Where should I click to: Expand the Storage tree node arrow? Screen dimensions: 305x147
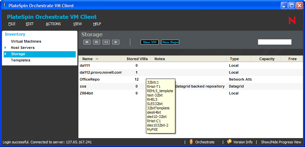point(5,54)
